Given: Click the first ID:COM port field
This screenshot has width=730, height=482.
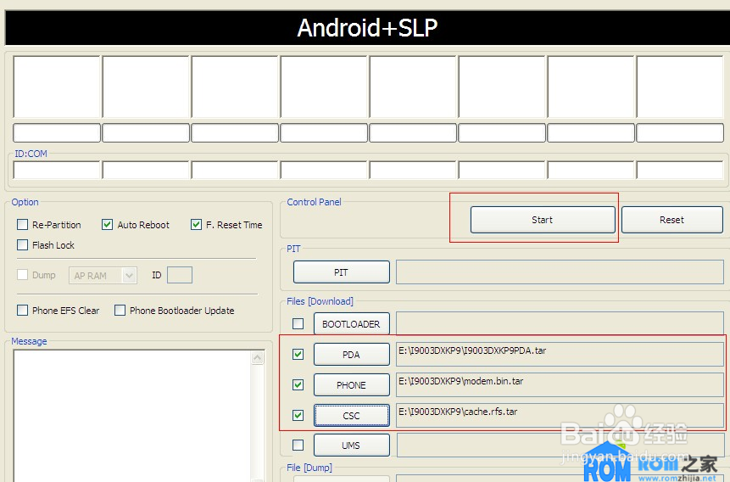Looking at the screenshot, I should point(57,171).
